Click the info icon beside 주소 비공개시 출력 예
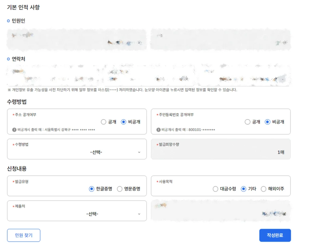This screenshot has width=310, height=246. pyautogui.click(x=14, y=130)
